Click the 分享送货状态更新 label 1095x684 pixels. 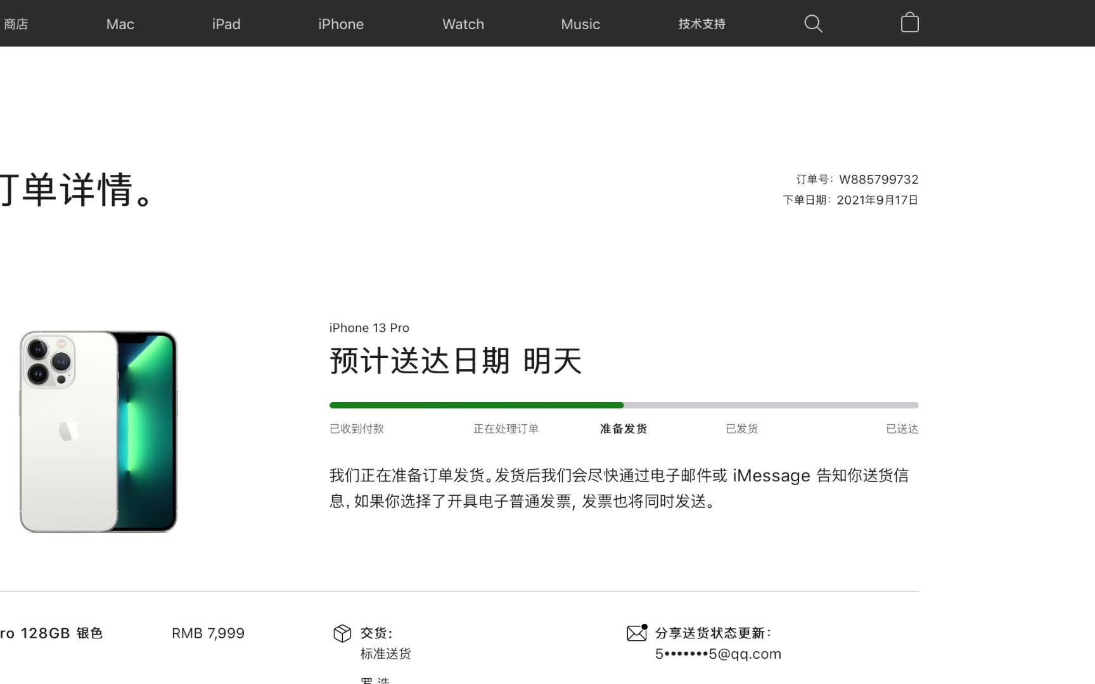[713, 633]
